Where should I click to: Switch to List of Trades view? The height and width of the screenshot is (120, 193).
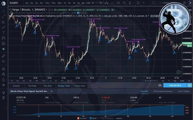coord(183,91)
